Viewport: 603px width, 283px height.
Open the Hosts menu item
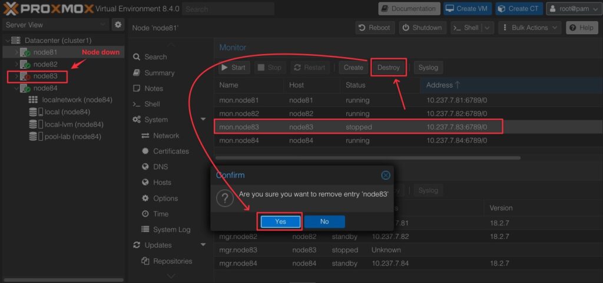[162, 182]
